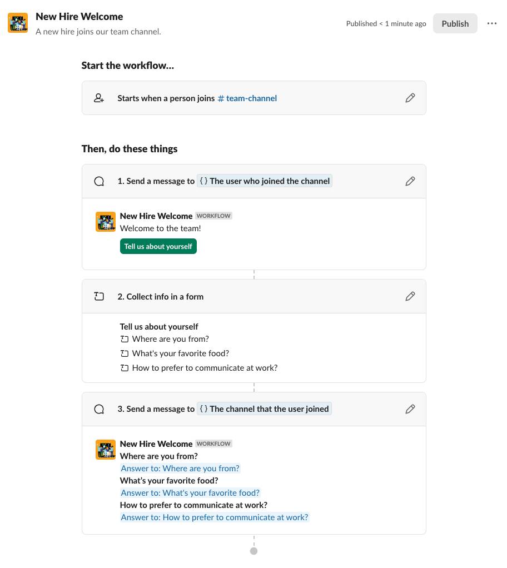Click 'Answer to: What's your favorite food?' variable
The height and width of the screenshot is (568, 507).
pyautogui.click(x=190, y=493)
